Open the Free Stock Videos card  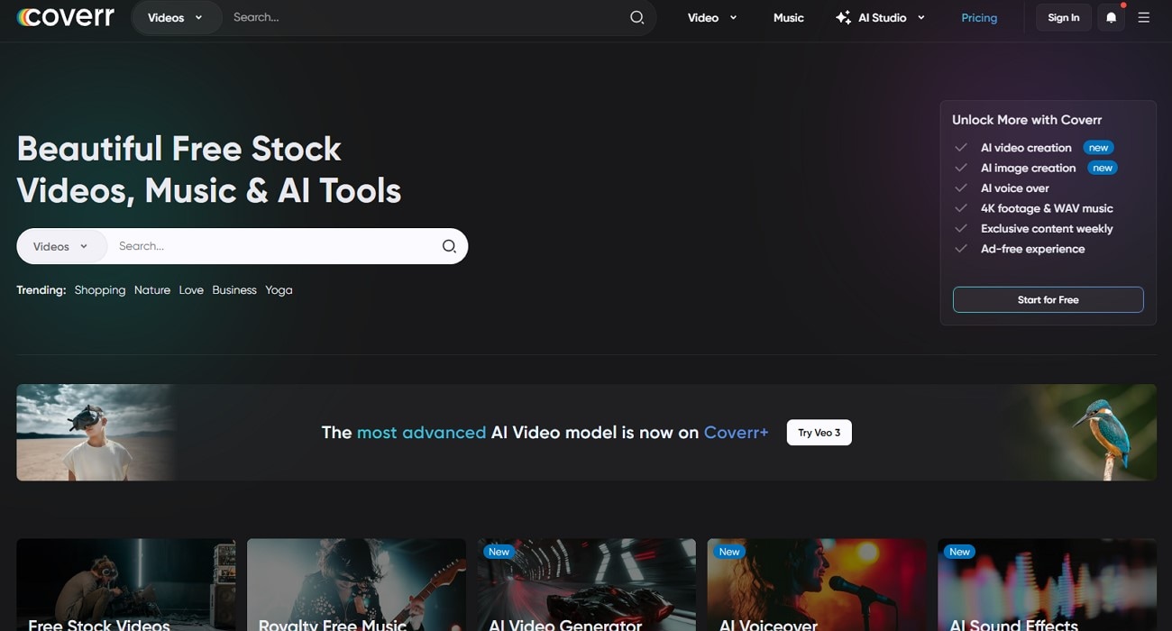125,584
